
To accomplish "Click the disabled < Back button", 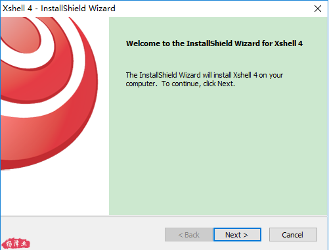I will coord(188,235).
